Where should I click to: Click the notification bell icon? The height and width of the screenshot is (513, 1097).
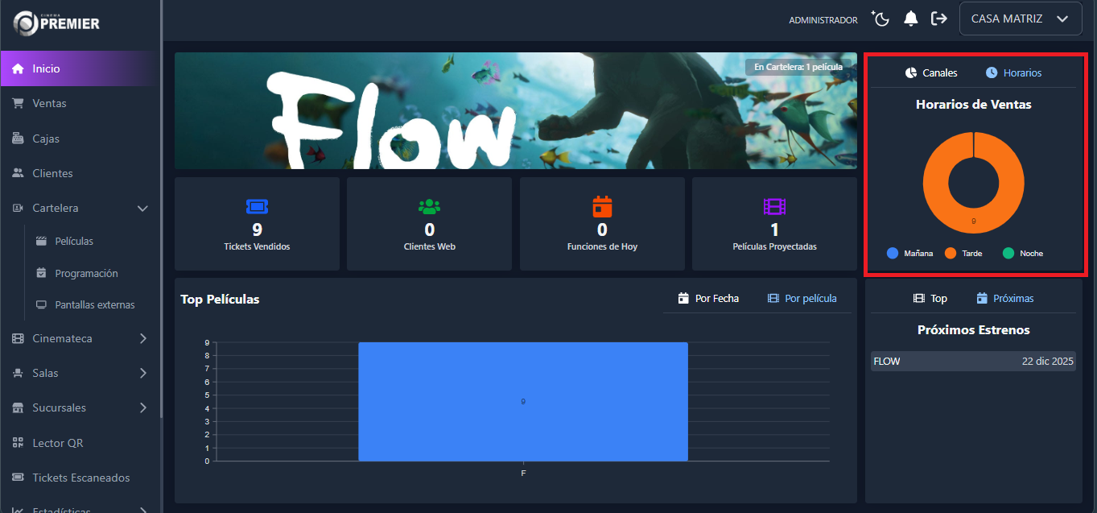(910, 19)
